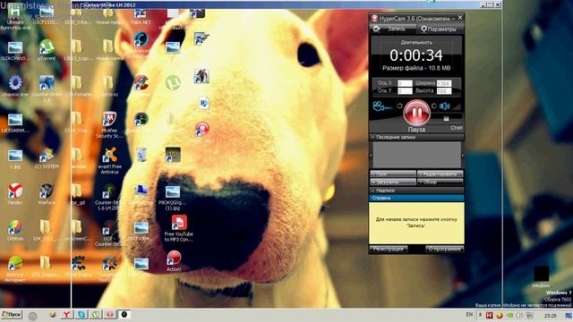Image resolution: width=573 pixels, height=322 pixels.
Task: Open the Параметры tab in HyperCam
Action: point(440,29)
